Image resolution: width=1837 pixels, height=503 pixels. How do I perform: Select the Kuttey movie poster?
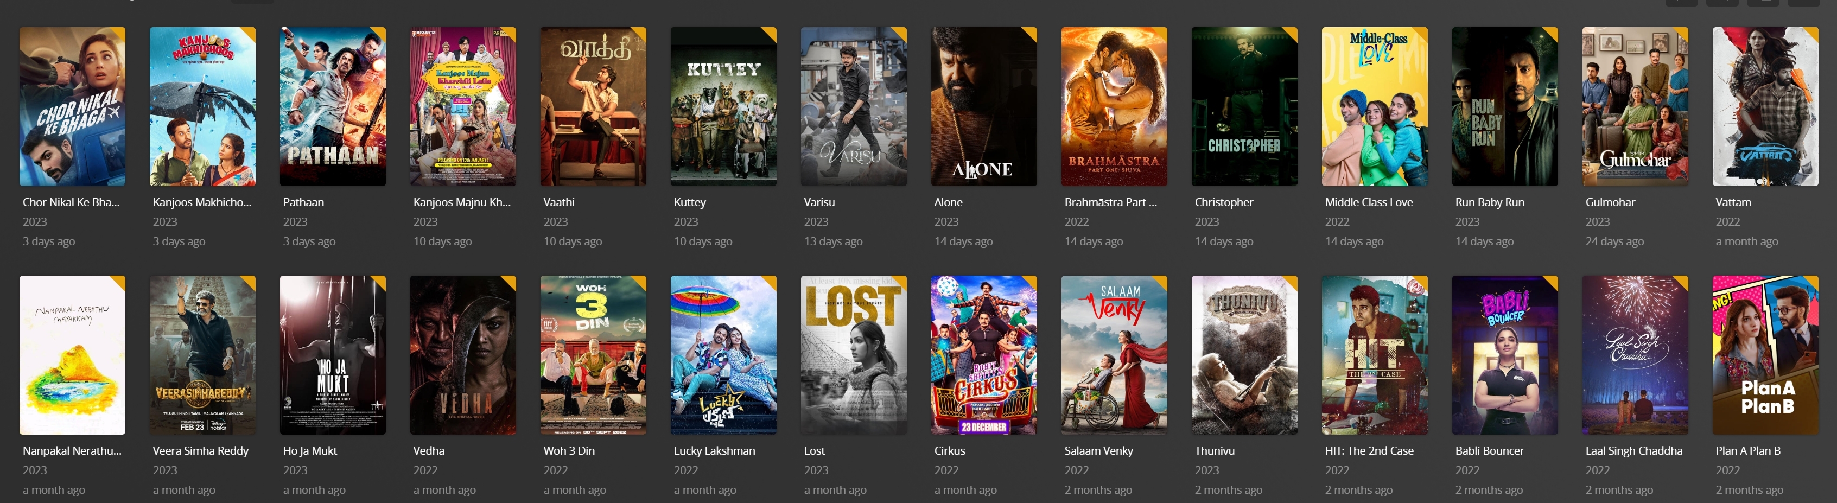tap(723, 107)
